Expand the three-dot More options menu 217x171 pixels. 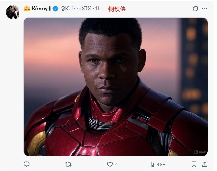tap(205, 9)
